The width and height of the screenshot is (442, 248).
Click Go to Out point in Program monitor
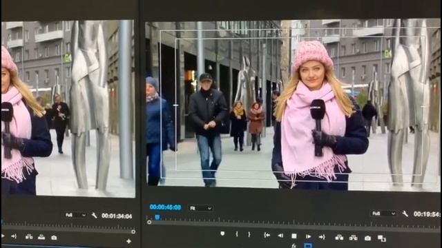(322, 237)
